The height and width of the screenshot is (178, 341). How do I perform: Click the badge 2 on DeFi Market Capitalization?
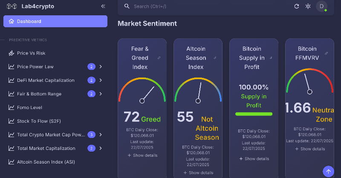pos(91,80)
